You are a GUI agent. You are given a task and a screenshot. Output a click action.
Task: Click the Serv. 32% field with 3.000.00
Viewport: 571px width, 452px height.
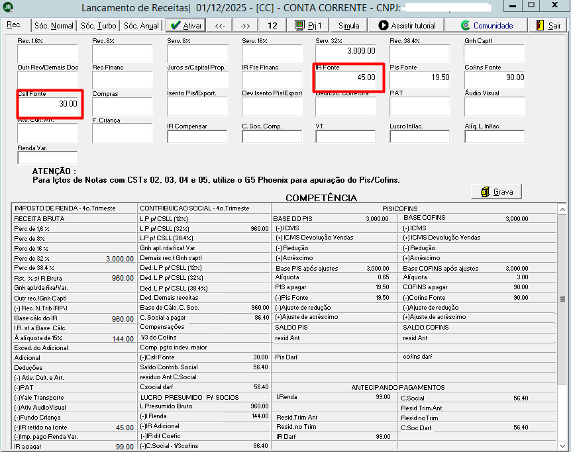346,53
